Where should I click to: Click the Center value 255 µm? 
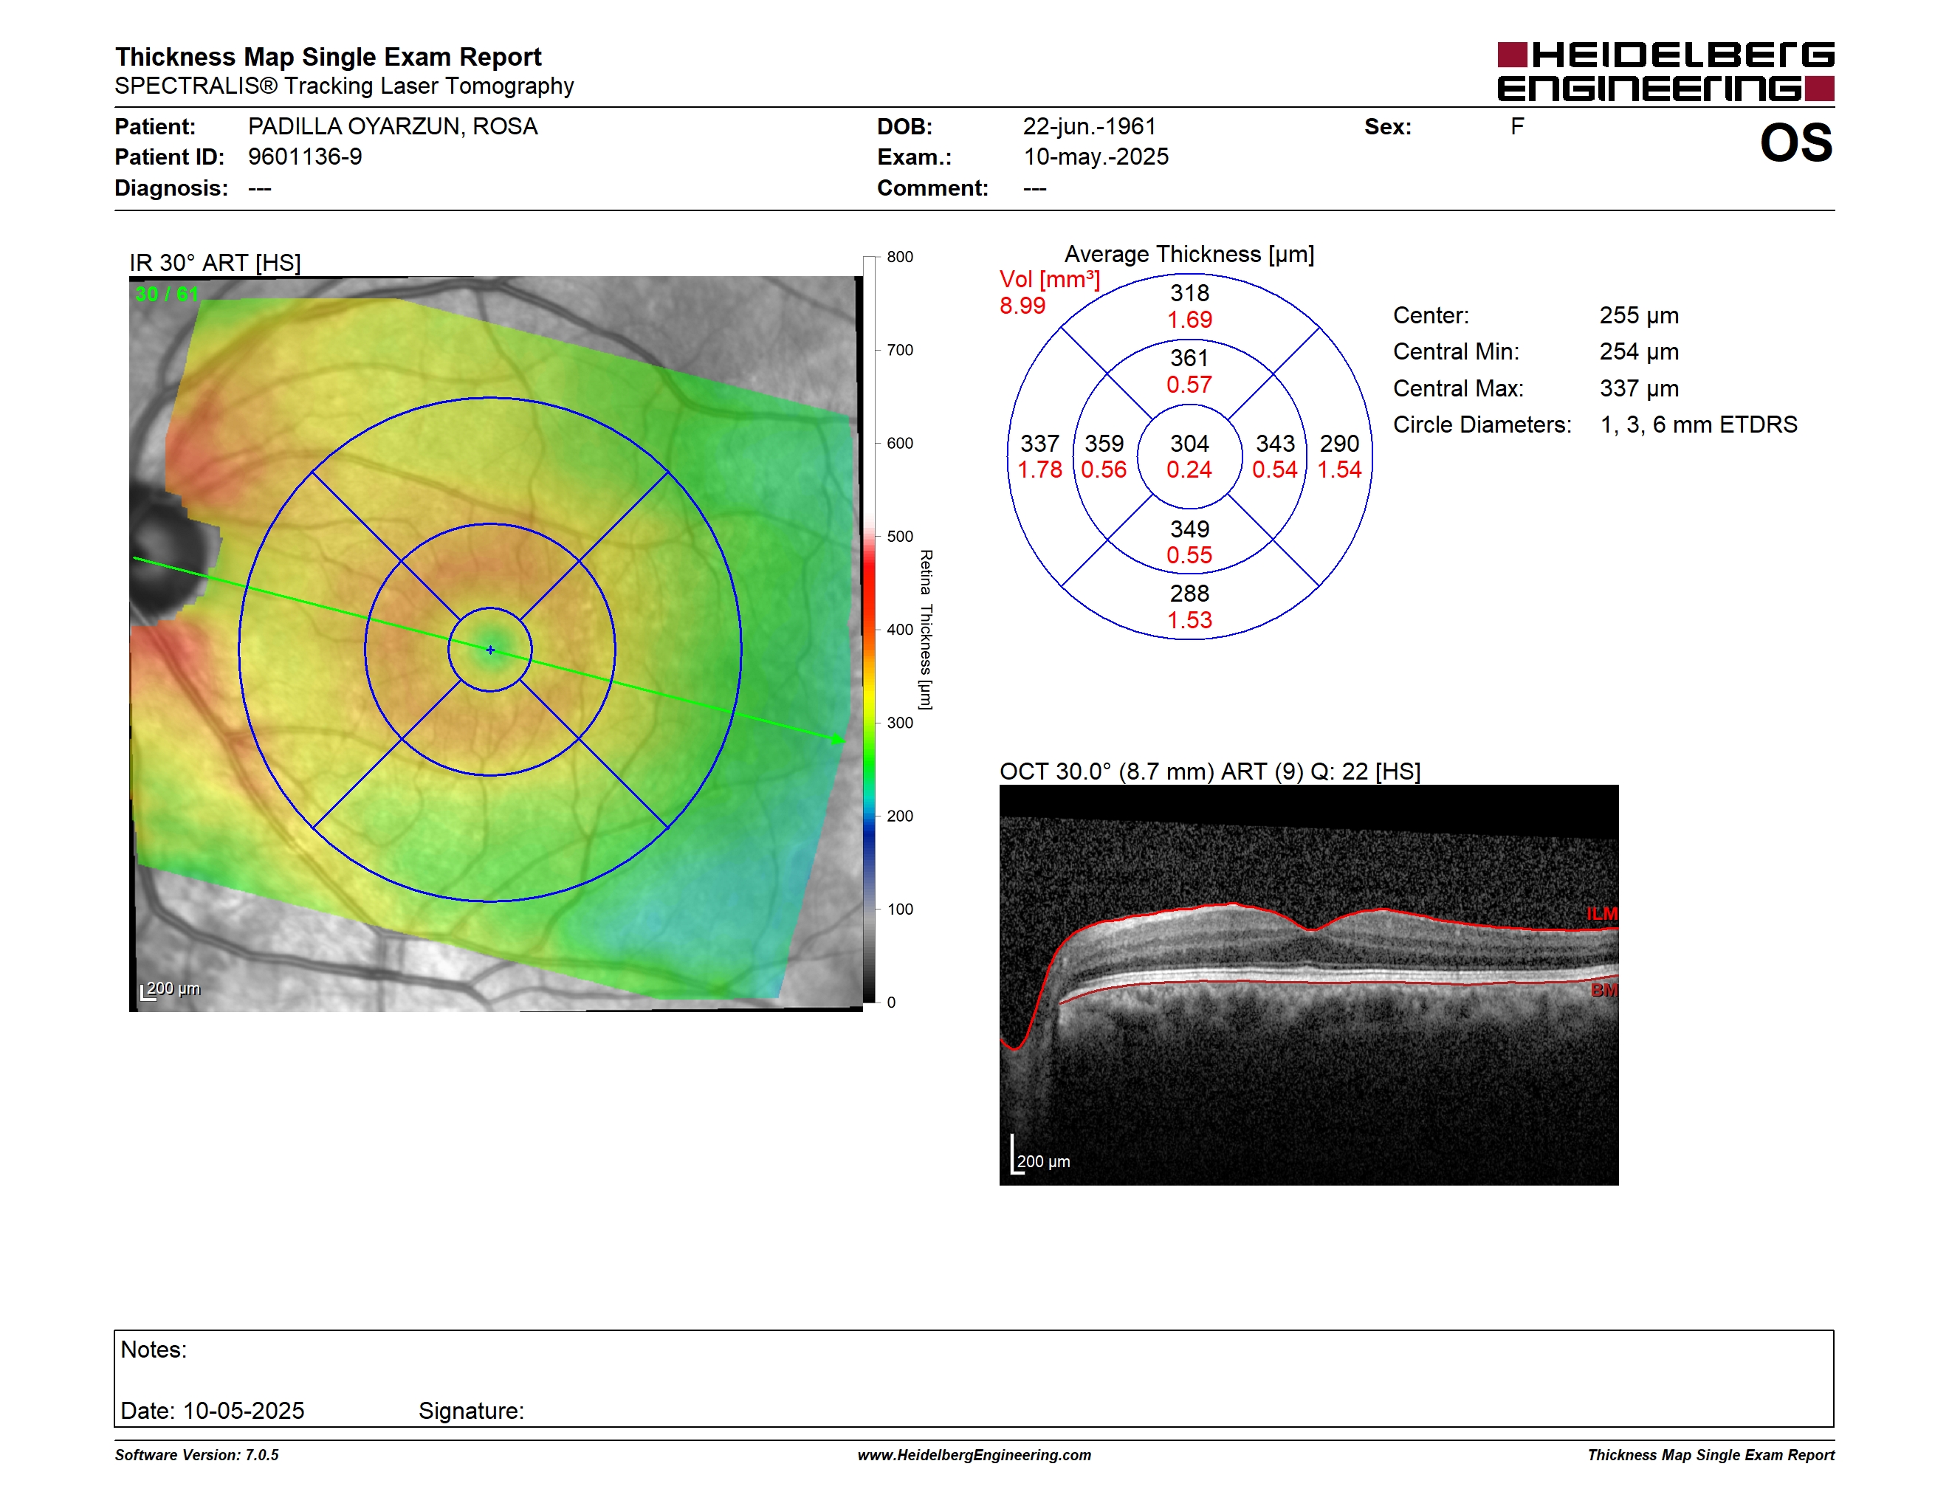[1638, 316]
